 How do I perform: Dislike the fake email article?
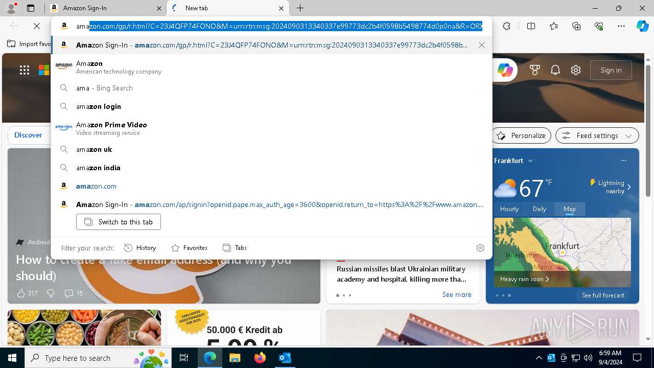tap(51, 293)
